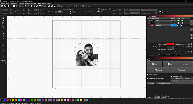This screenshot has height=104, width=193.
Task: Toggle Ativar rotativo switch
Action: point(148,74)
